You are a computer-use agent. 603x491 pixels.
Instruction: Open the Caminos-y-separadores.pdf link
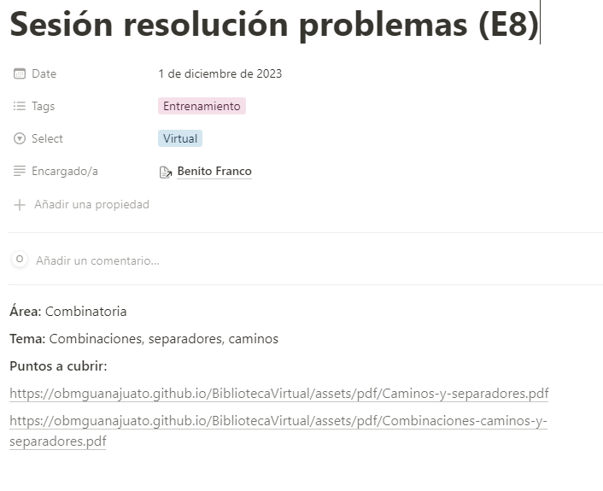pyautogui.click(x=279, y=394)
